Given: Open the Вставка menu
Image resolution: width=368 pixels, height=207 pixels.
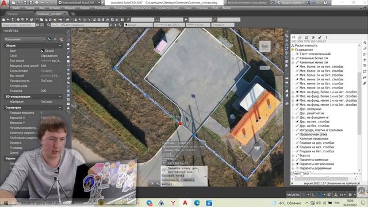Looking at the screenshot, I should pyautogui.click(x=55, y=8).
